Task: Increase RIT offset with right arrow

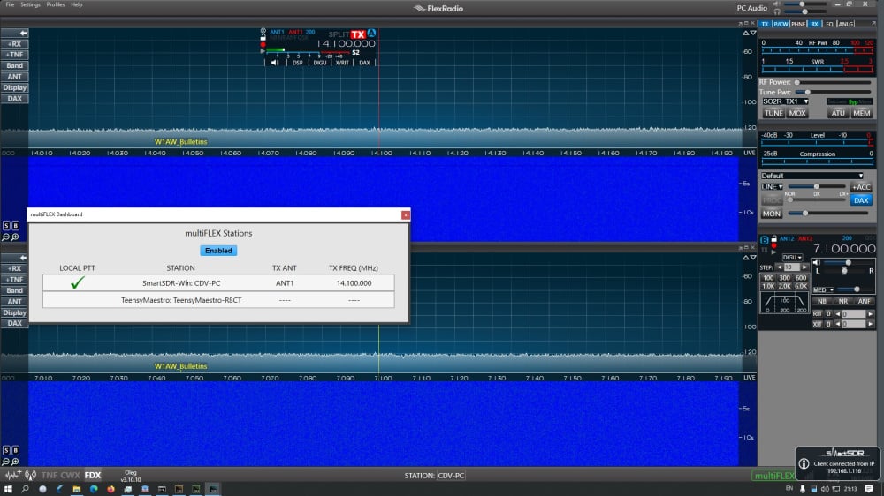Action: coord(871,314)
